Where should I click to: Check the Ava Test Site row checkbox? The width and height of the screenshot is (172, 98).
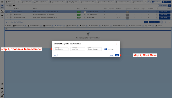point(7,15)
